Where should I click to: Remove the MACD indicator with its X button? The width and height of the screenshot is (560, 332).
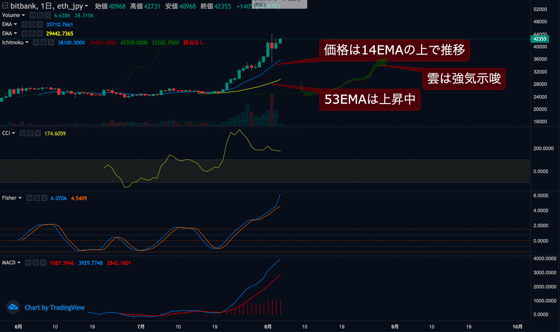pos(43,263)
